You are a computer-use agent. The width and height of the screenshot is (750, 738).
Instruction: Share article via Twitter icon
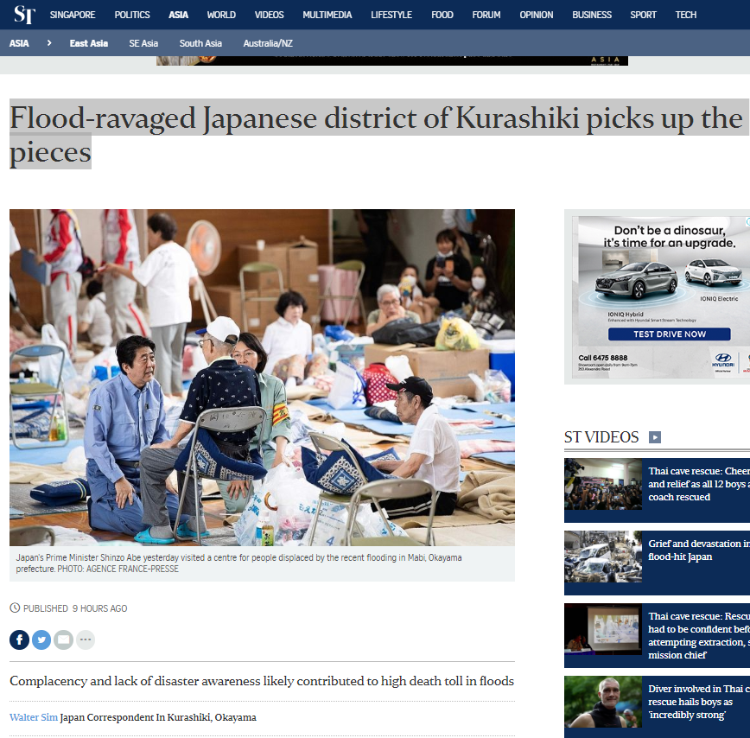coord(41,639)
